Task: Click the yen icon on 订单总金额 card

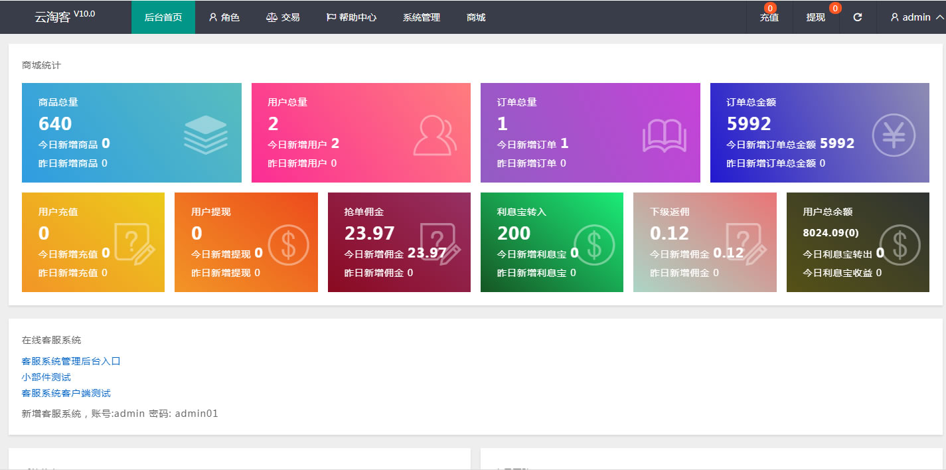Action: 894,135
